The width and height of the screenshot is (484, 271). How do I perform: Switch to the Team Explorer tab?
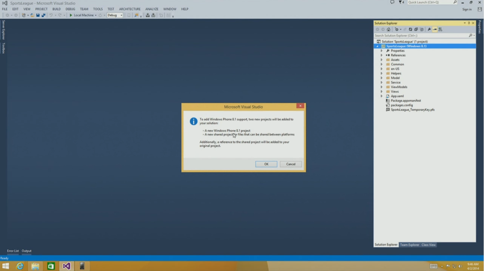pos(409,245)
